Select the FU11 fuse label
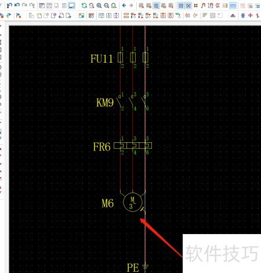 click(101, 59)
